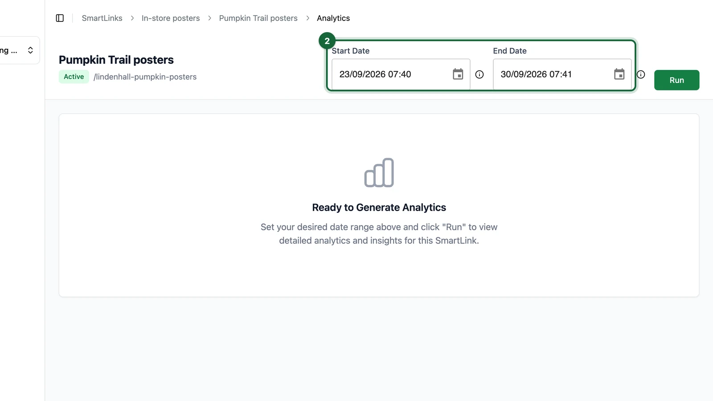Viewport: 713px width, 401px height.
Task: Click the Start Date label
Action: coord(350,51)
